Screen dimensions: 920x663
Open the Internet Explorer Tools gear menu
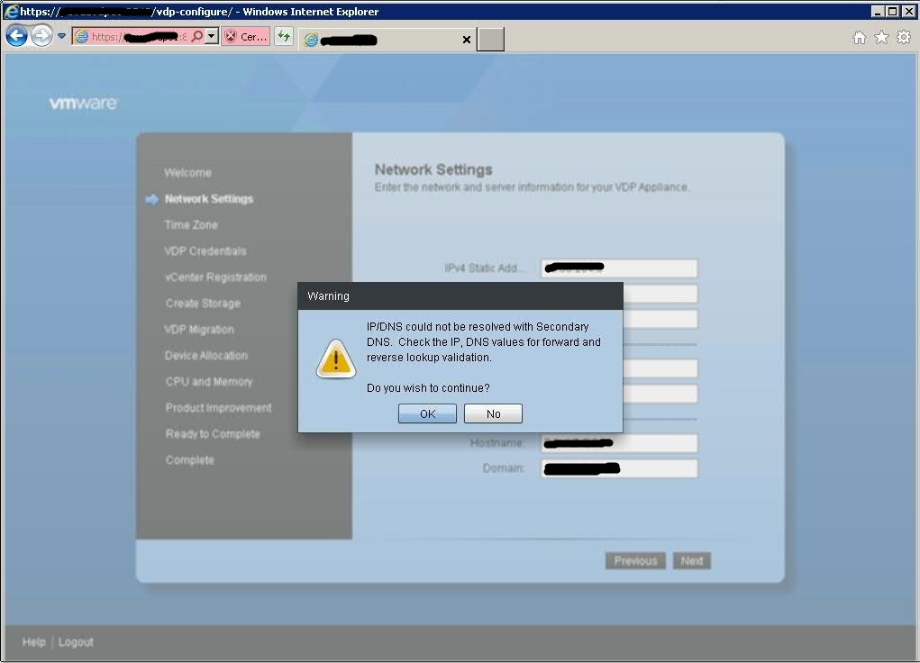904,38
